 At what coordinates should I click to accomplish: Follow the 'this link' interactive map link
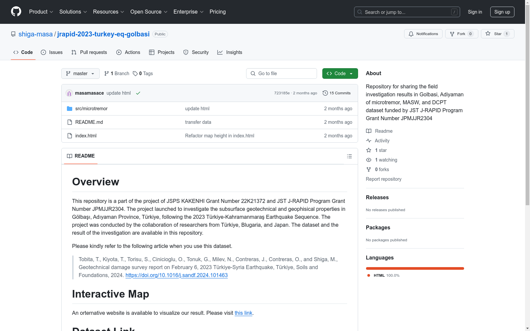[243, 313]
